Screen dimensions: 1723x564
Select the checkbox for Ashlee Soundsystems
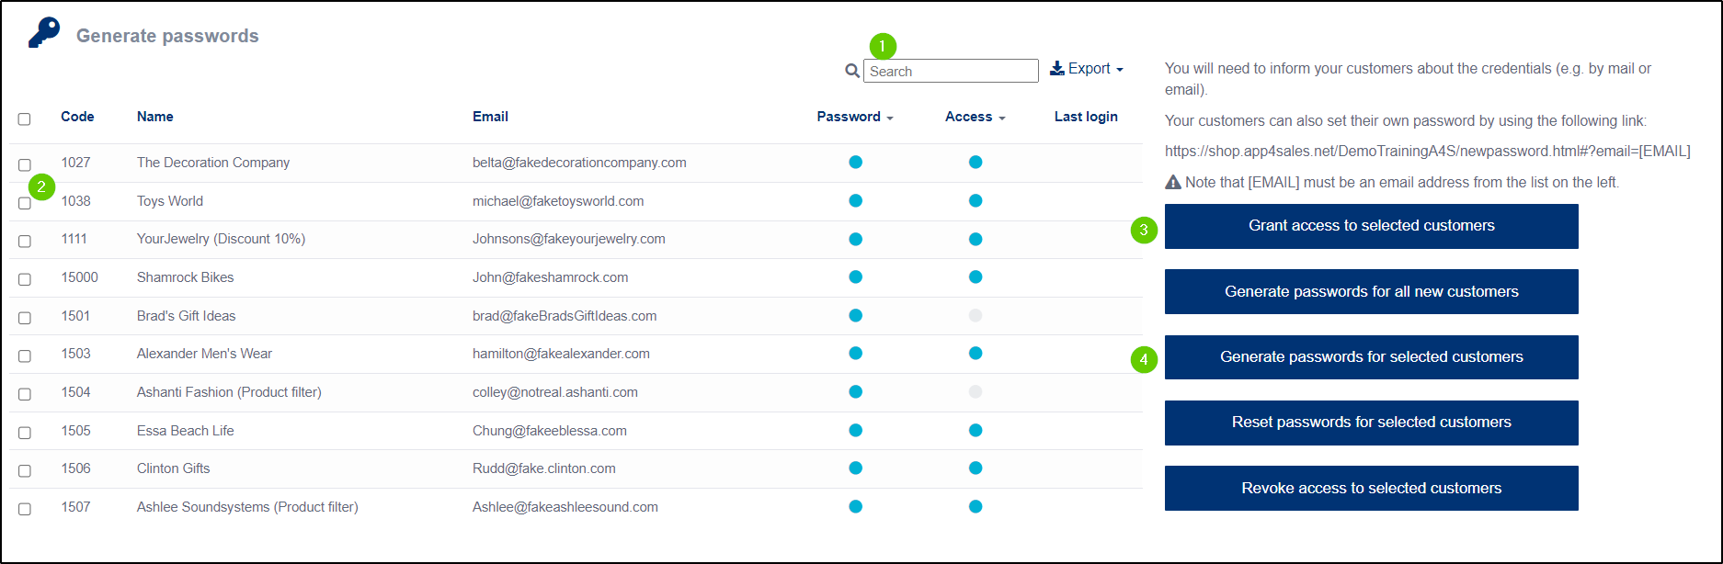pyautogui.click(x=24, y=507)
